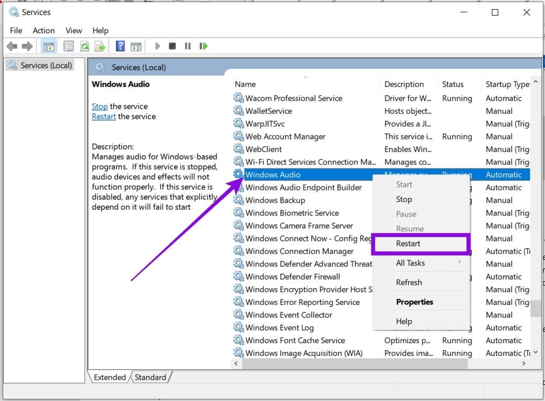
Task: Click gear icon beside Web Account Manager
Action: [x=238, y=136]
